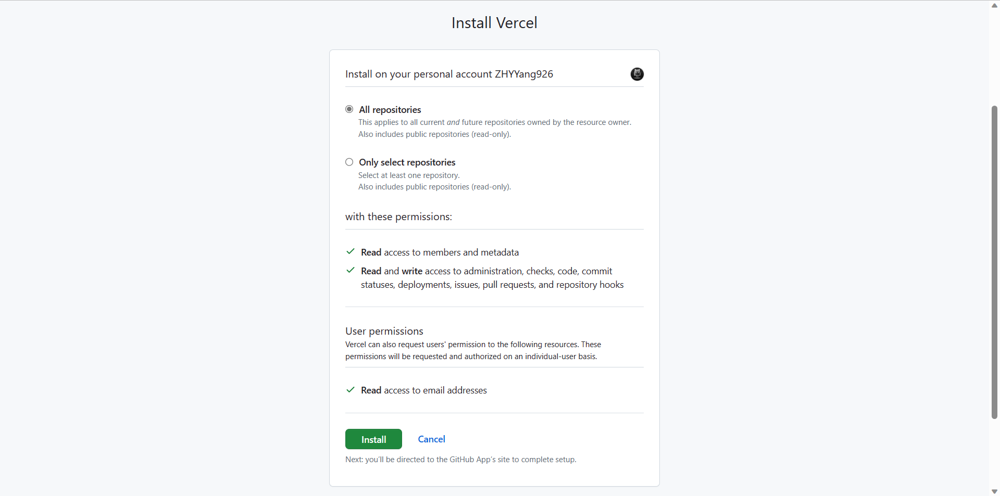Click the vertical scrollbar thumb

[994, 260]
